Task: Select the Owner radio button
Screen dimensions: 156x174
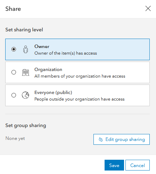Action: pyautogui.click(x=14, y=49)
